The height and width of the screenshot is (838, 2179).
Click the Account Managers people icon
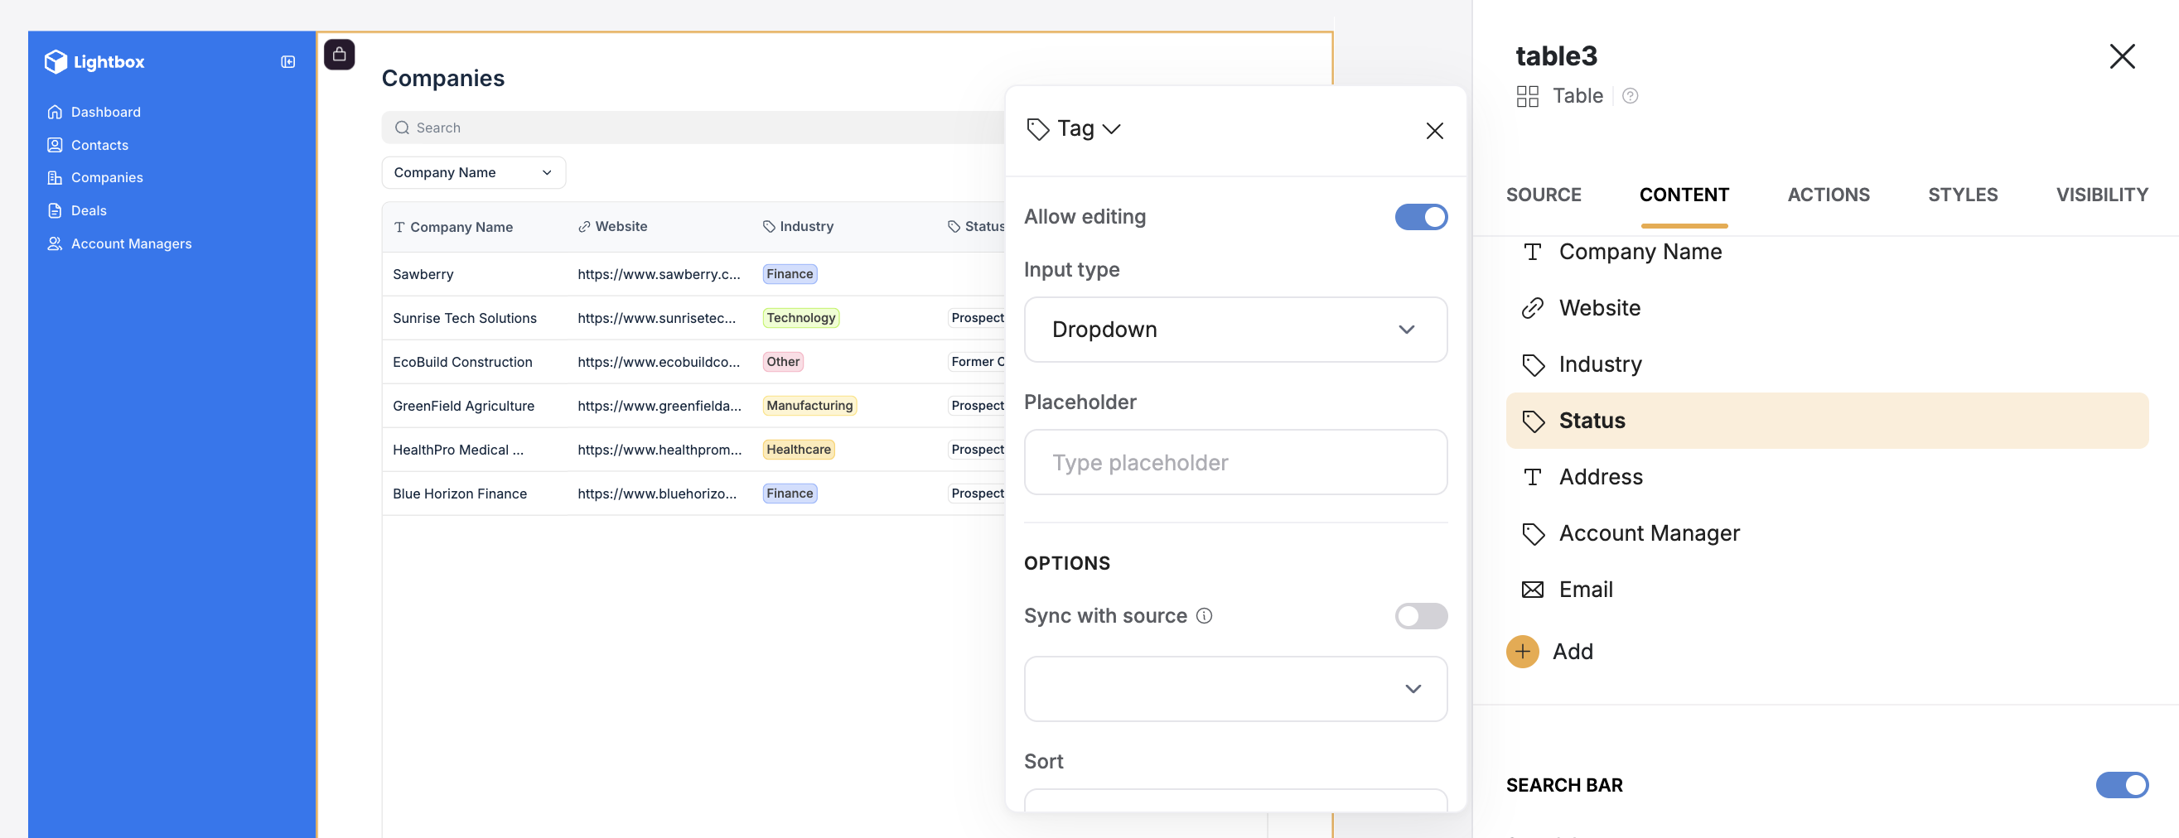(x=55, y=243)
